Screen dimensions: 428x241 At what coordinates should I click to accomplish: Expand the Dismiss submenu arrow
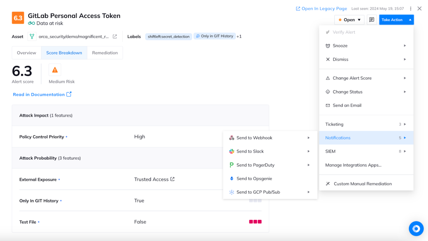(405, 59)
